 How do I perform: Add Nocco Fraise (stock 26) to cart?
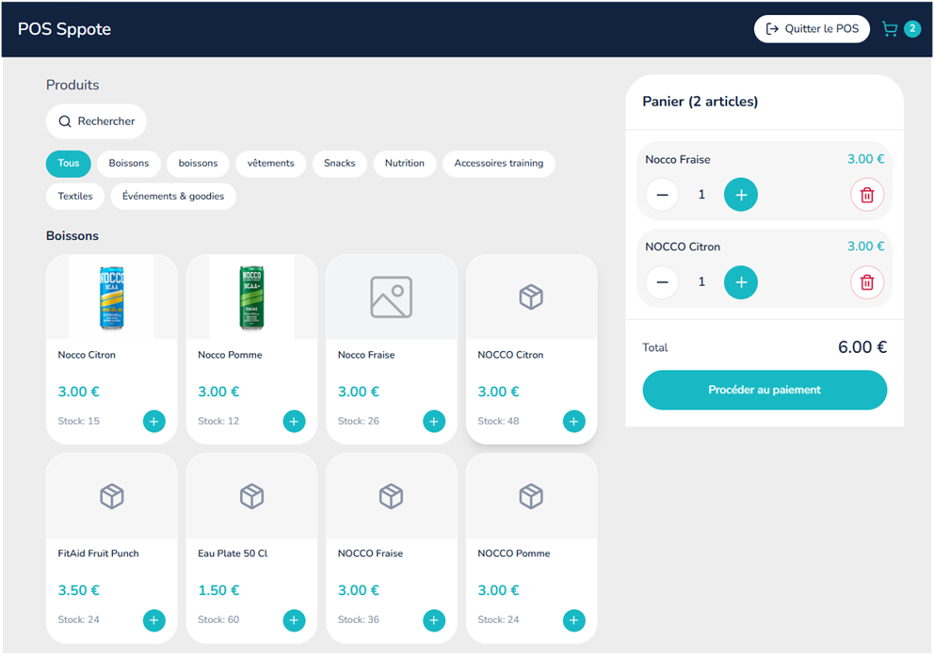(434, 422)
